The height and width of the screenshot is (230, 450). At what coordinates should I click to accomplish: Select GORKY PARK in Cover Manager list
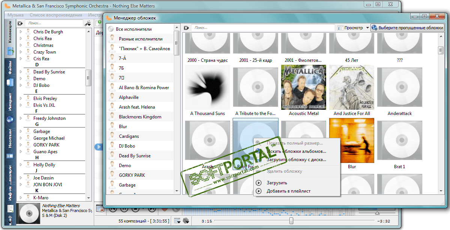coord(140,175)
